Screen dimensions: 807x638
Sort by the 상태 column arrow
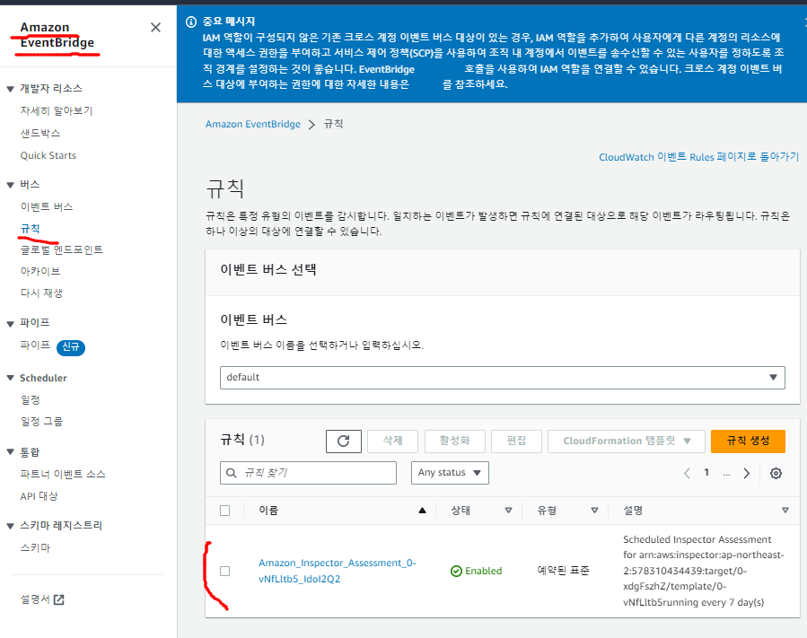click(x=508, y=511)
